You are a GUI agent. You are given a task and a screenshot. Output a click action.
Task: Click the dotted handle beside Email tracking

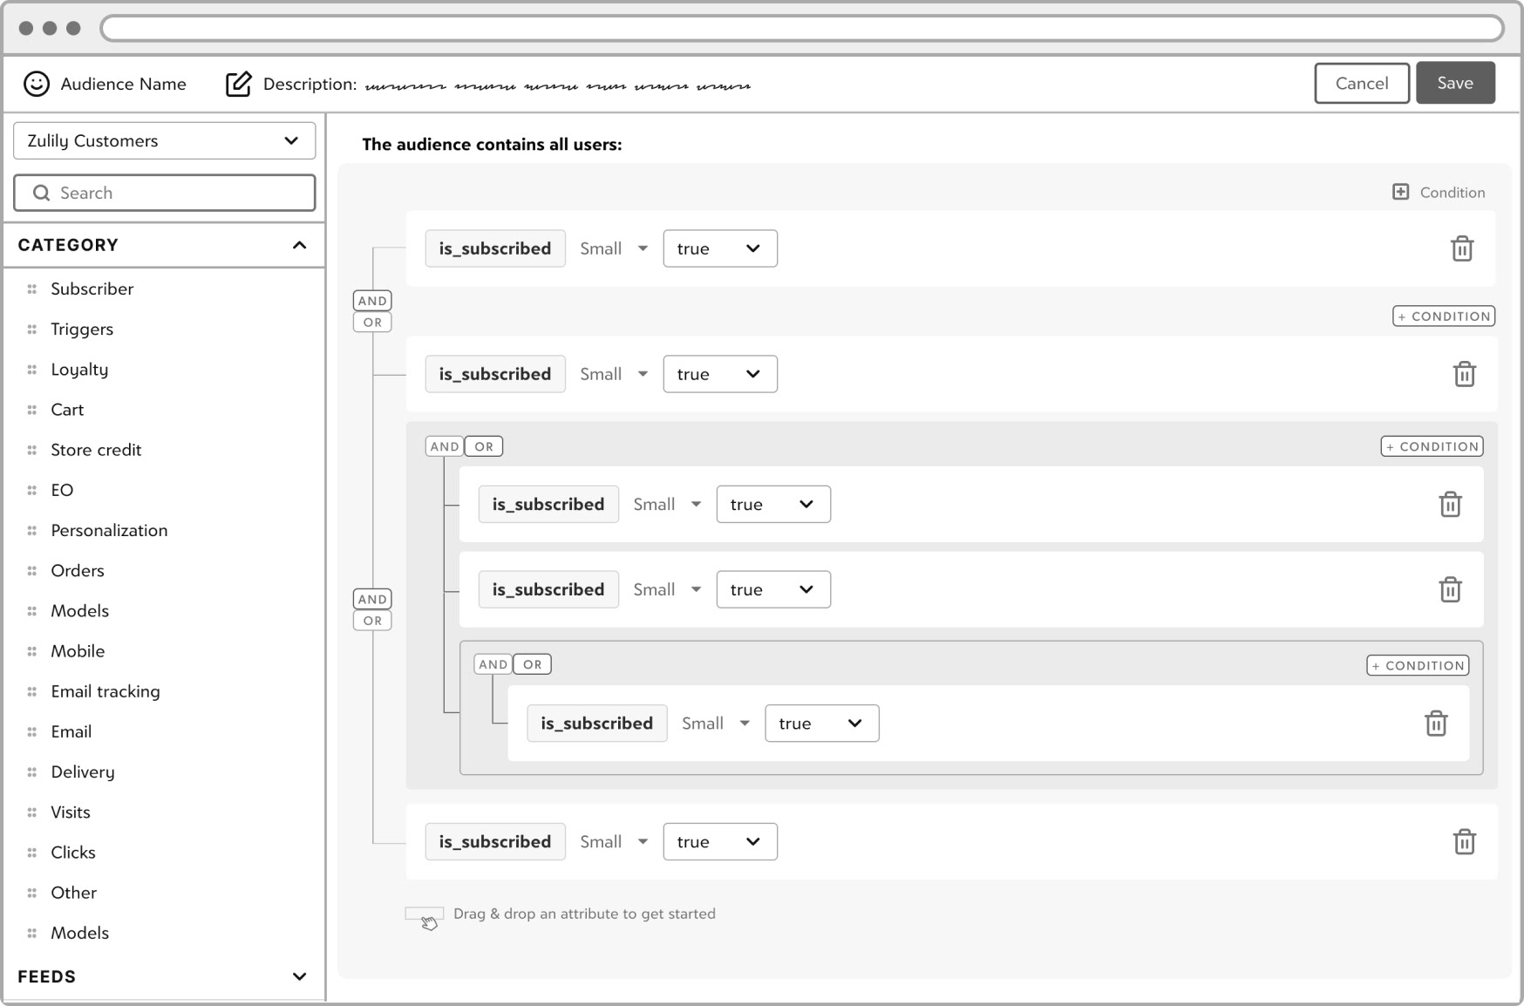(32, 691)
